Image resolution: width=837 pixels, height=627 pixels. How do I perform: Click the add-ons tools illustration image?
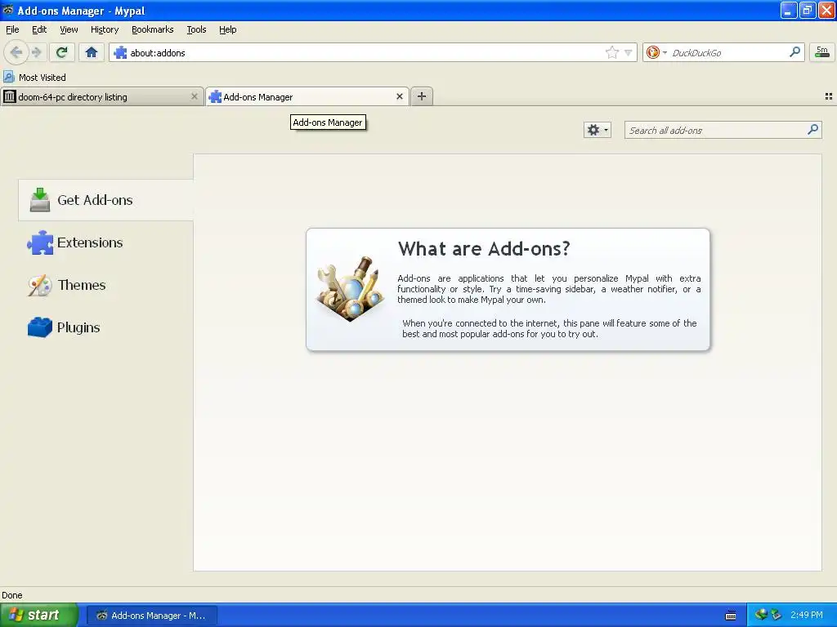coord(350,288)
